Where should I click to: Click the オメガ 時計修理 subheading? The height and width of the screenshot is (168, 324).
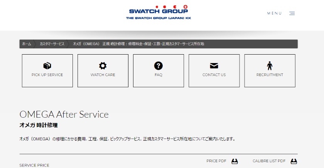pos(39,125)
